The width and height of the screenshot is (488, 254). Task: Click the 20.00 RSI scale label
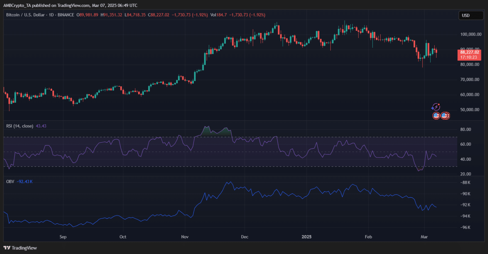point(465,174)
